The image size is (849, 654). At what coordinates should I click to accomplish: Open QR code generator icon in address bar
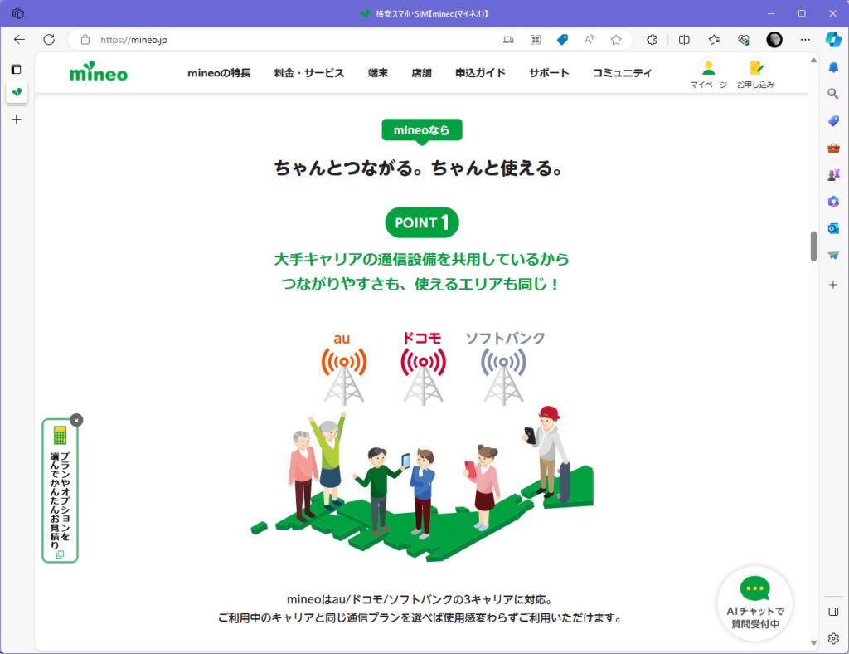click(536, 40)
